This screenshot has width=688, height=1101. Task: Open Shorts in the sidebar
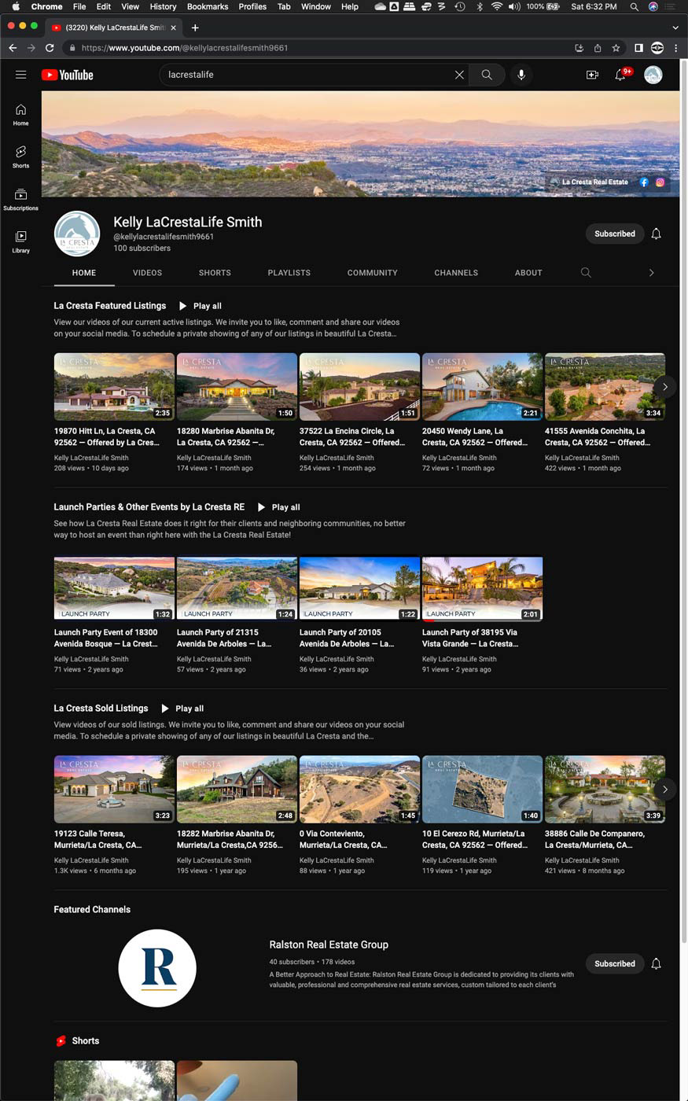20,156
